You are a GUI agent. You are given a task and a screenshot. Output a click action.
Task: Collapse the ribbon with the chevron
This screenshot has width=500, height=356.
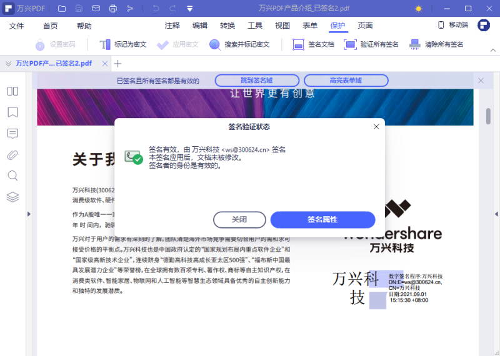(x=493, y=50)
